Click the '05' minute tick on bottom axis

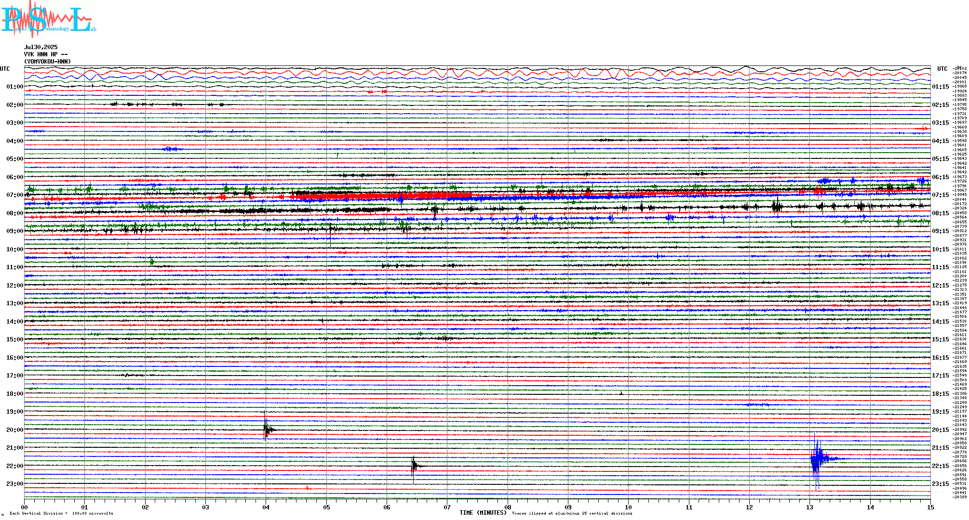tap(327, 507)
